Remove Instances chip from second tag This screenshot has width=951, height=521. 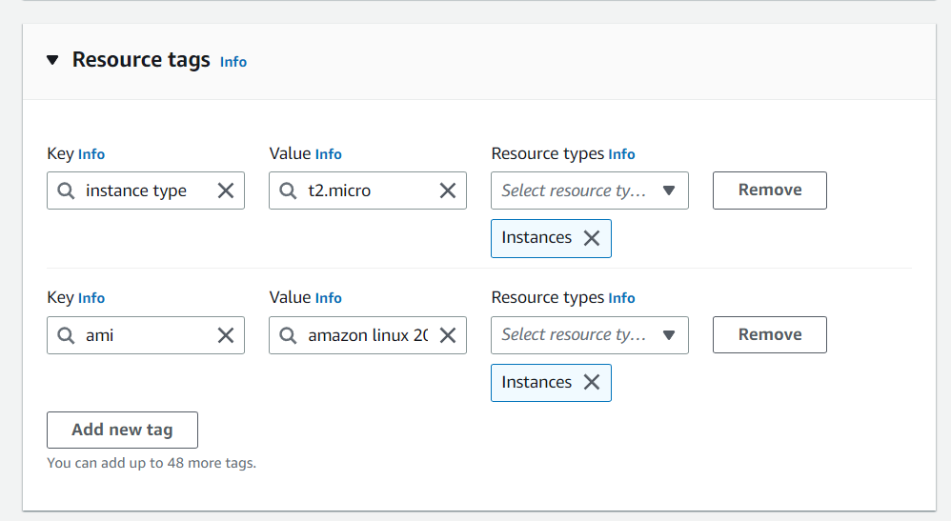pyautogui.click(x=592, y=382)
